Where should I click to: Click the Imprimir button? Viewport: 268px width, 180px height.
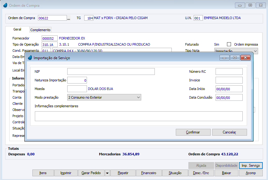(x=66, y=173)
